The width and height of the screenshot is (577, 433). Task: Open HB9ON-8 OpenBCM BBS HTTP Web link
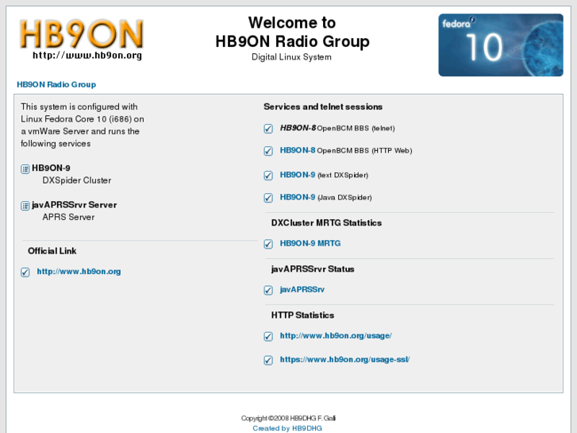pyautogui.click(x=298, y=150)
